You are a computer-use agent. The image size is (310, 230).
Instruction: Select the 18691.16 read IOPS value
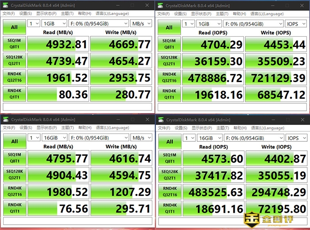(214, 209)
